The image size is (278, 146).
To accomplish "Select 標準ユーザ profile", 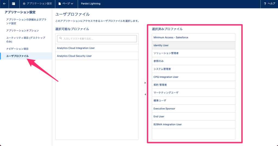I will pos(193,100).
